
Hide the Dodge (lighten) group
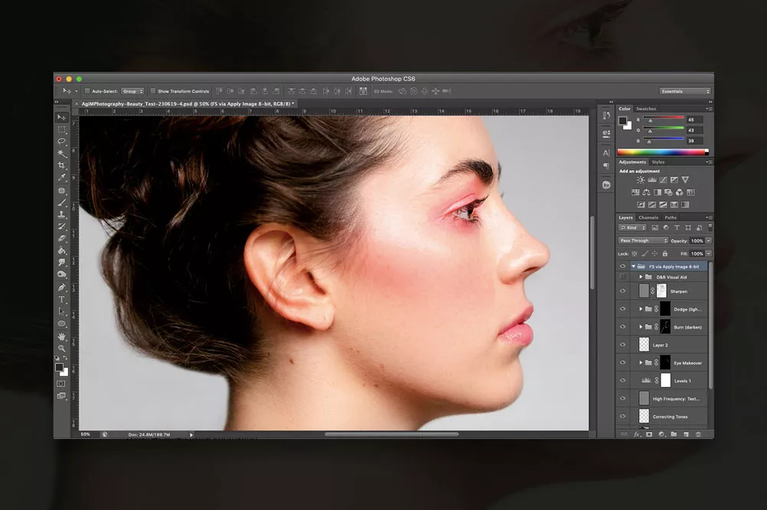pyautogui.click(x=622, y=309)
